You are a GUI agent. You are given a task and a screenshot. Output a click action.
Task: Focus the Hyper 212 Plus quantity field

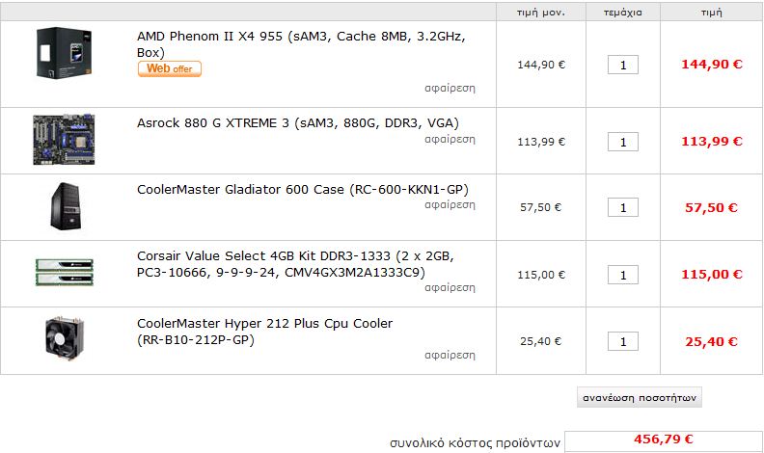pyautogui.click(x=623, y=341)
